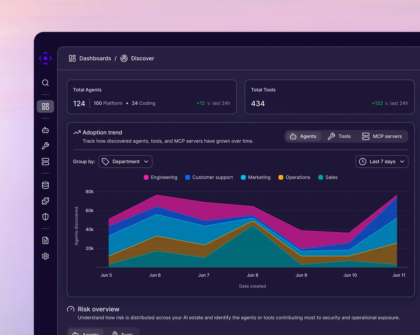This screenshot has width=420, height=335.
Task: Click the 40k y-axis label
Action: (x=90, y=229)
